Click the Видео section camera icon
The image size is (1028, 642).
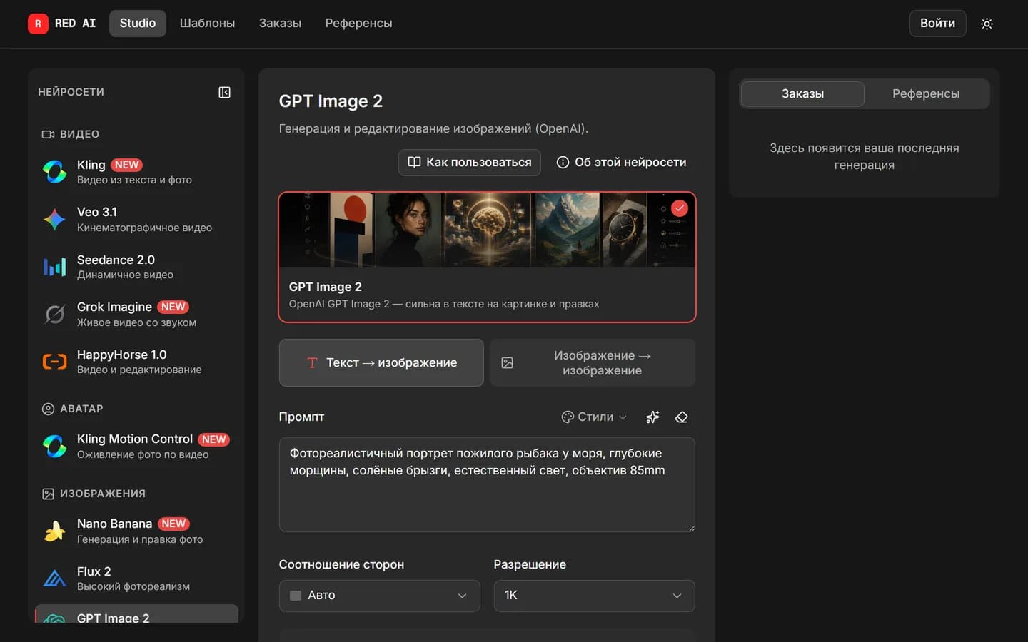coord(48,134)
